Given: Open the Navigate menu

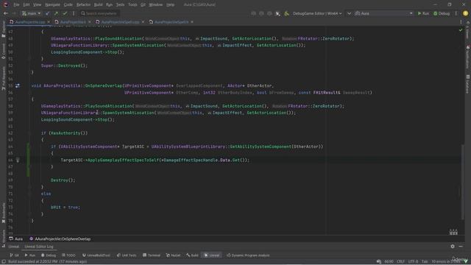Looking at the screenshot, I should pos(52,4).
